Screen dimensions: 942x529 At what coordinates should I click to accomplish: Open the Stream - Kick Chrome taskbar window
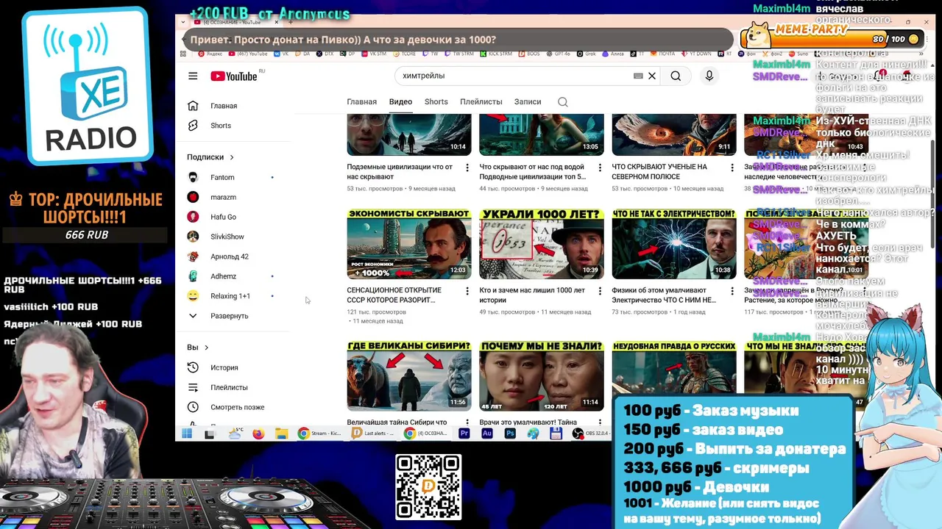(319, 433)
